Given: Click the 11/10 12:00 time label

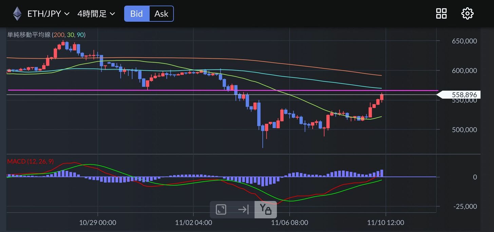Looking at the screenshot, I should (x=386, y=223).
